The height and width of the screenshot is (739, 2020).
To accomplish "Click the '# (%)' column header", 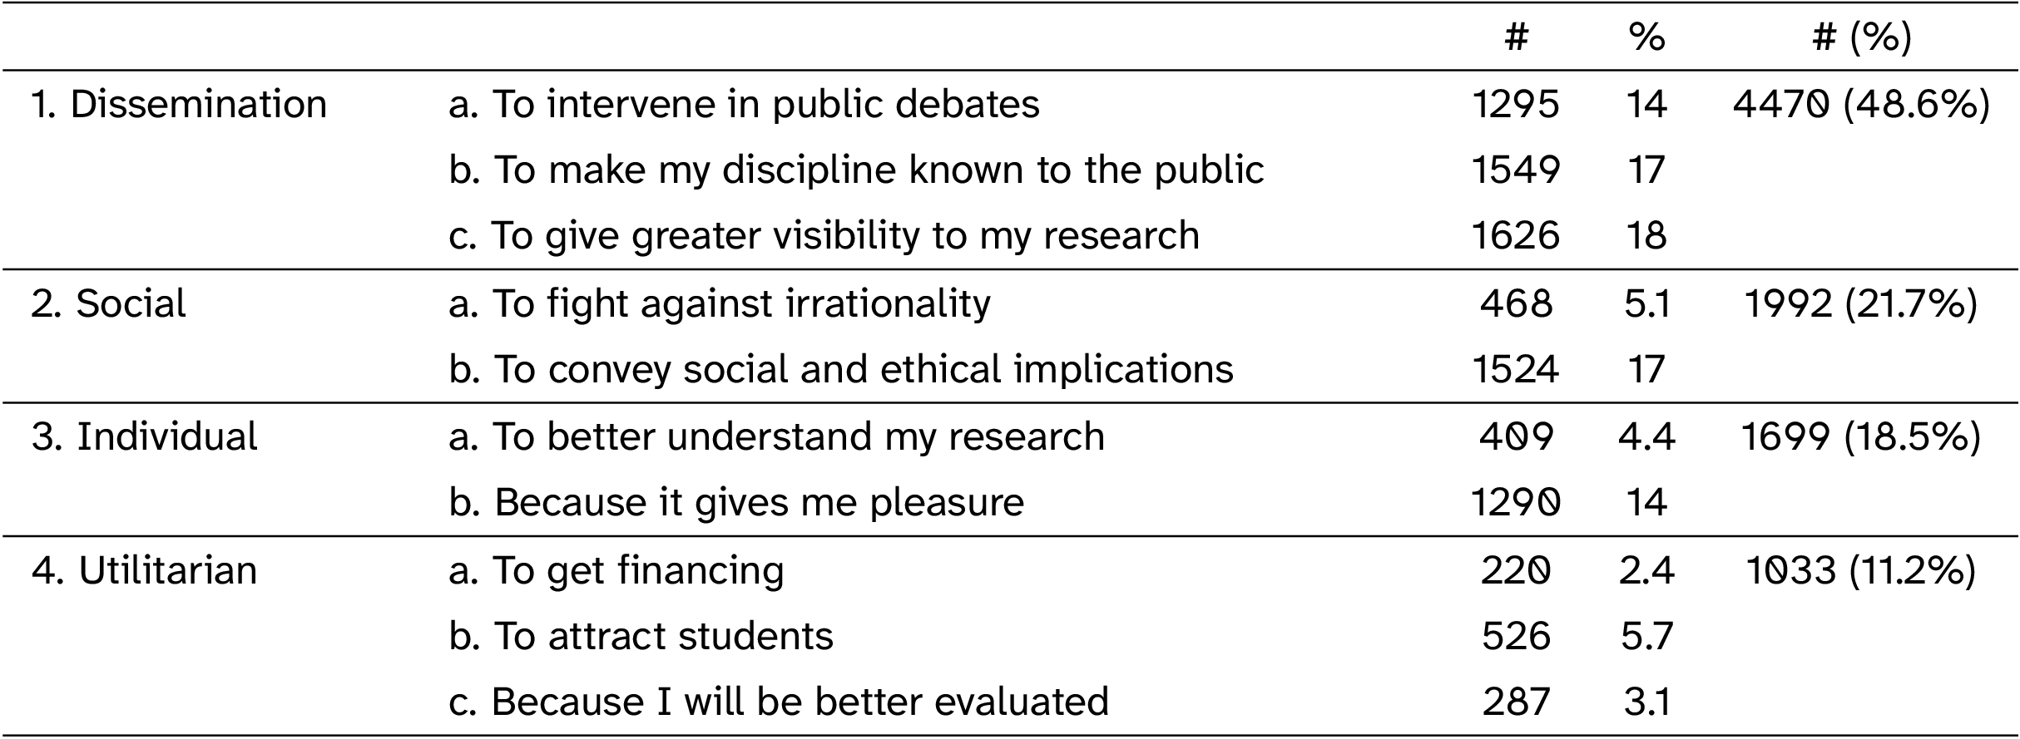I will click(1861, 37).
